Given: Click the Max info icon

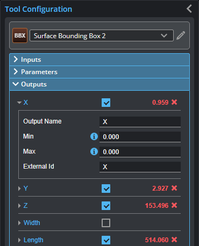Looking at the screenshot, I should tap(94, 151).
